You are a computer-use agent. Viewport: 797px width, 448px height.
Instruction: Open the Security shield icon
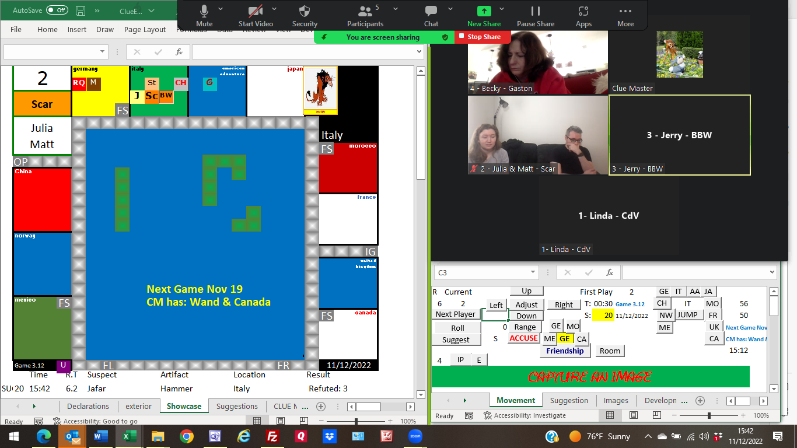coord(305,12)
